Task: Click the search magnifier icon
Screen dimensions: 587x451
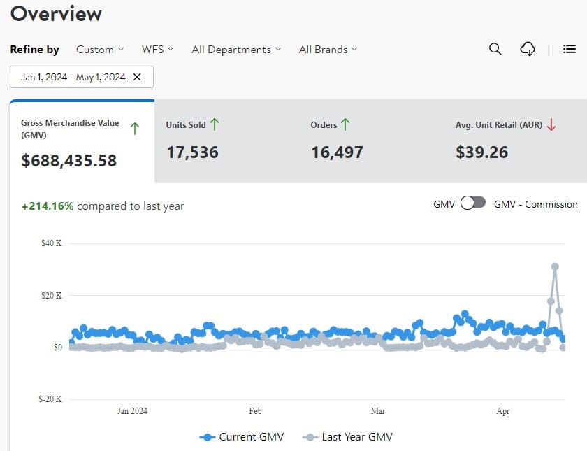Action: (495, 49)
